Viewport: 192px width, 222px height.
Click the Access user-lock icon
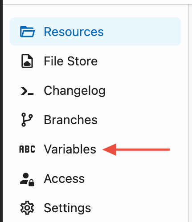[27, 179]
